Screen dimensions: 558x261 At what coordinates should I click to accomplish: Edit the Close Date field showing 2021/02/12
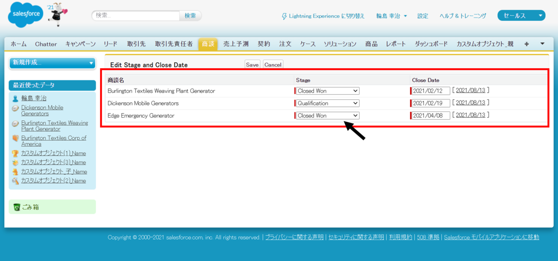click(431, 91)
